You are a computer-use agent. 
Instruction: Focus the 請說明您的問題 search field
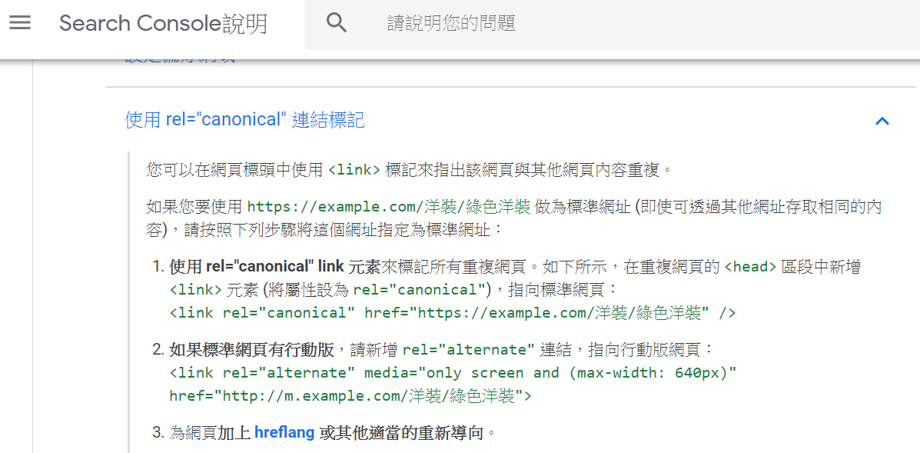pyautogui.click(x=646, y=24)
